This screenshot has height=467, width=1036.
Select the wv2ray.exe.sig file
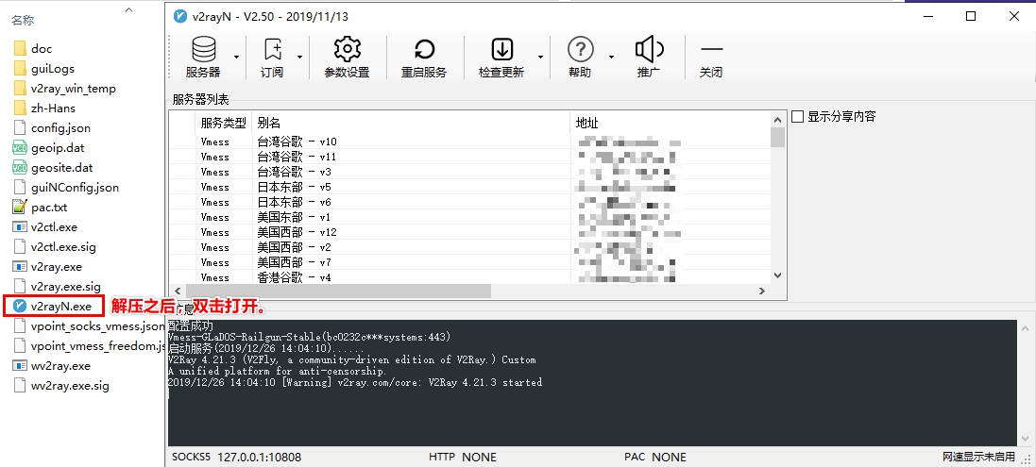60,385
